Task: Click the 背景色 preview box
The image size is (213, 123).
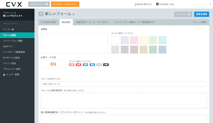Action: (x=74, y=43)
